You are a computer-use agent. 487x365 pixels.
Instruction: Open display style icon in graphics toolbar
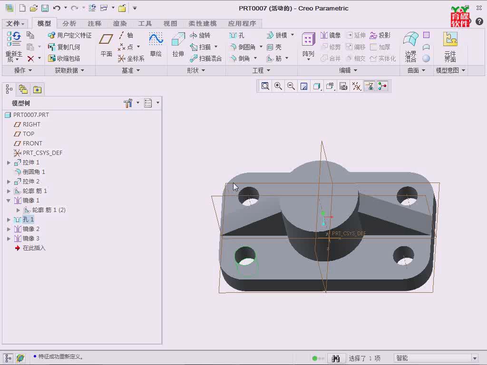[x=317, y=86]
